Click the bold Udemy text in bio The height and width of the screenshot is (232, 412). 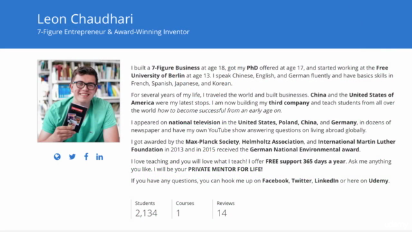click(379, 180)
